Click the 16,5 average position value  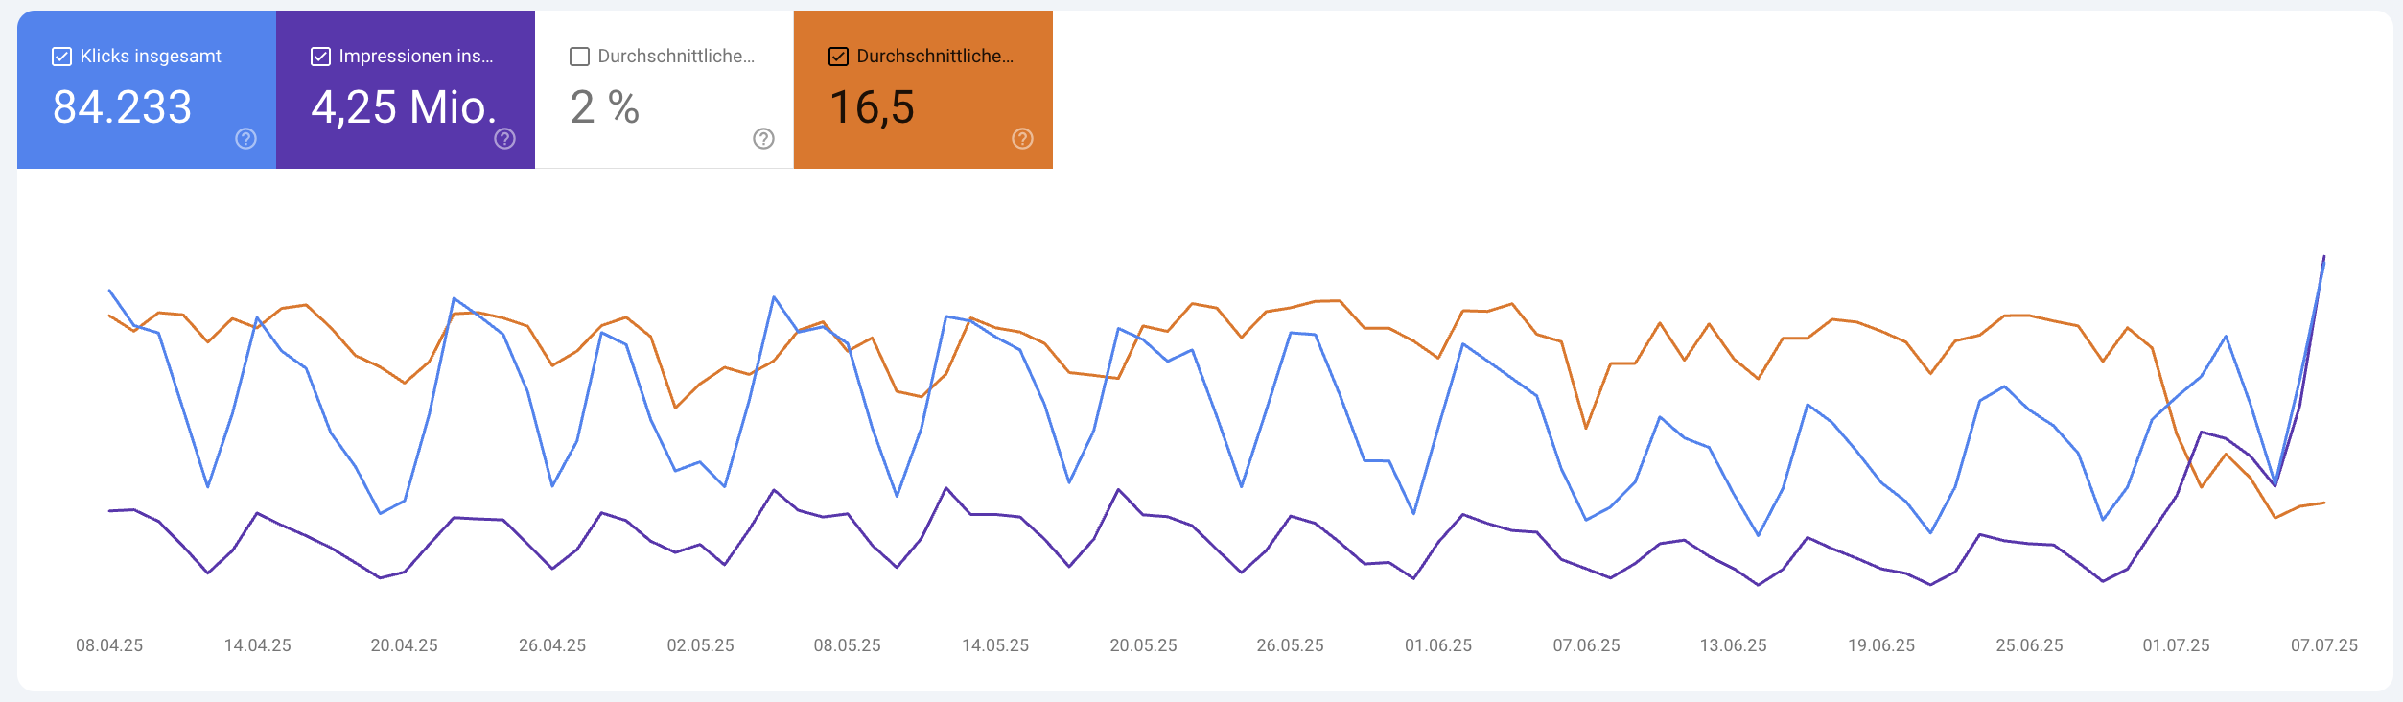point(872,107)
